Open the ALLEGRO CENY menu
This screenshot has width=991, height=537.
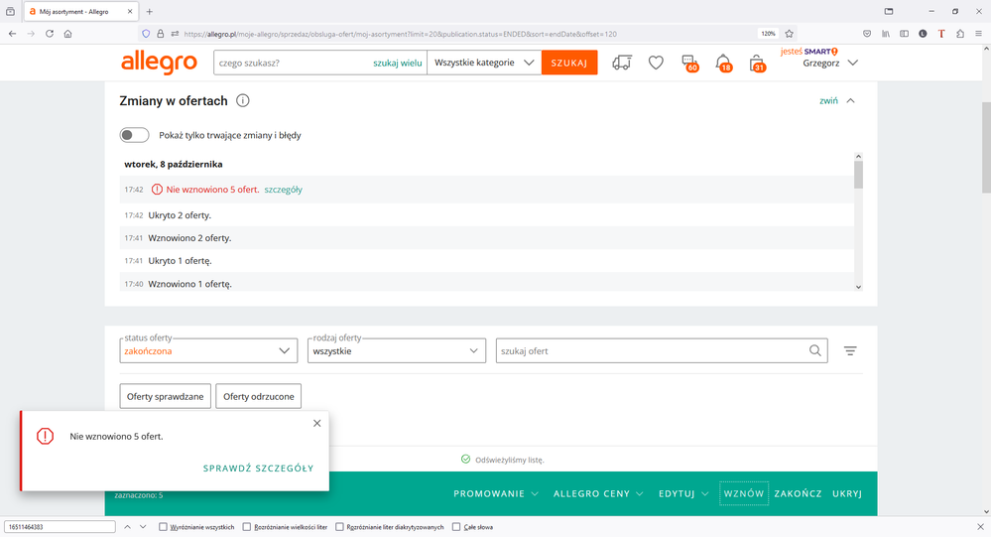click(597, 493)
